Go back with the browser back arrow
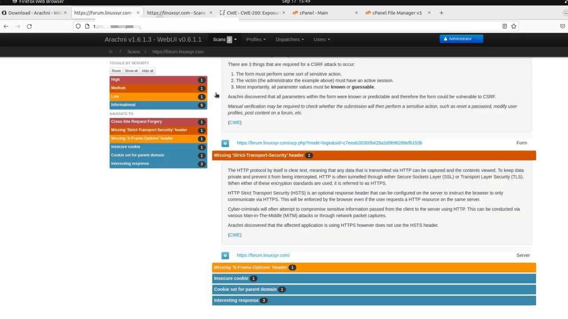568x319 pixels. click(x=6, y=26)
